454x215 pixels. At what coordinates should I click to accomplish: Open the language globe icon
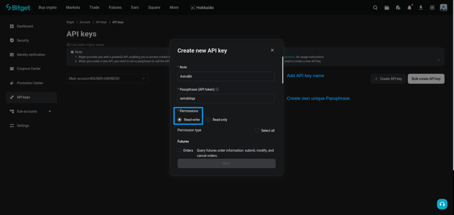coord(432,8)
